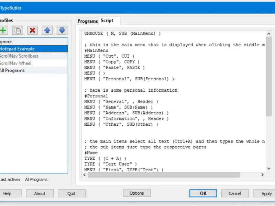The height and width of the screenshot is (206, 275).
Task: Select the ScrollNav Scrollbars profile
Action: [34, 56]
